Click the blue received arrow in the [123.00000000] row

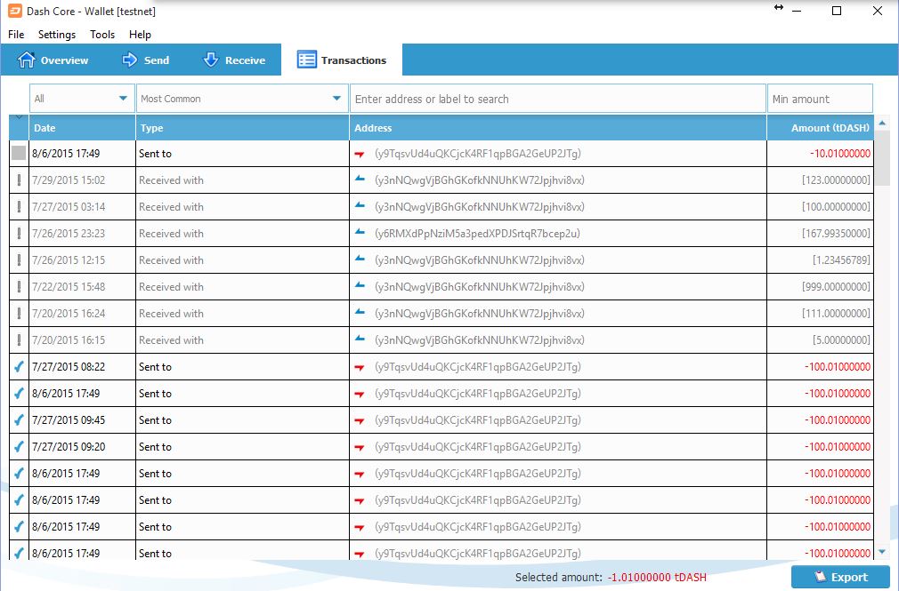[360, 179]
